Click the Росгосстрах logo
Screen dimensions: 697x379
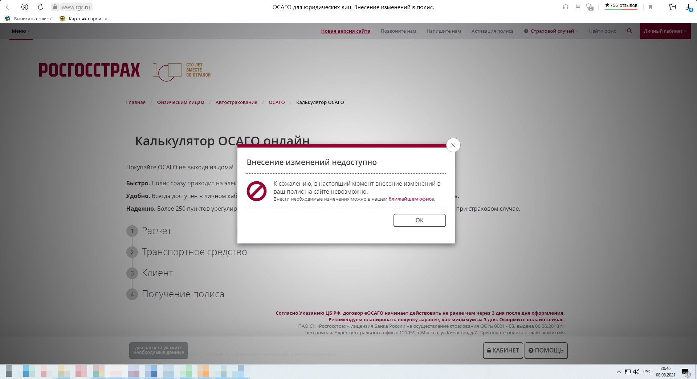[89, 70]
